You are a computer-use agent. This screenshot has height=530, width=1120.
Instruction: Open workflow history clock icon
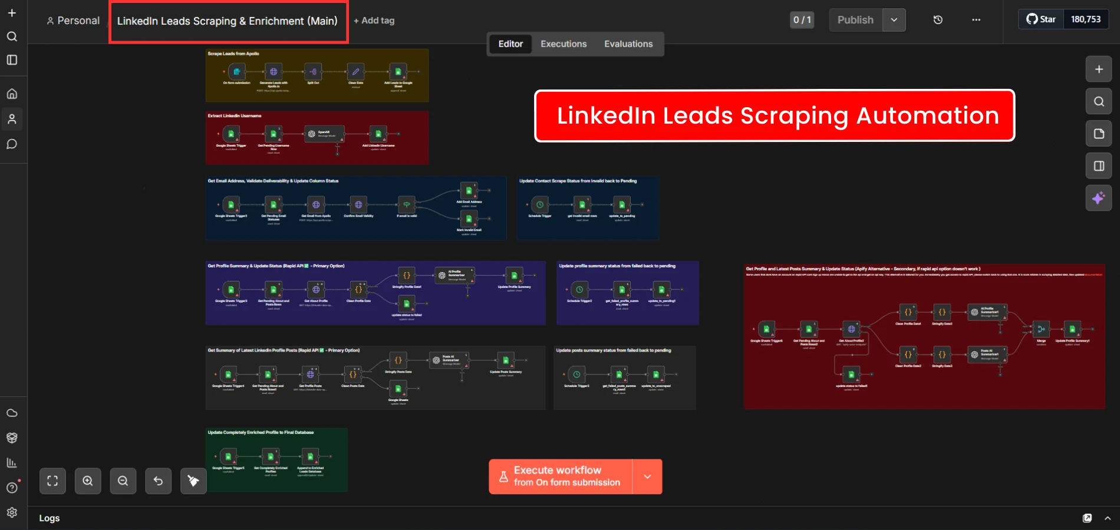point(938,20)
